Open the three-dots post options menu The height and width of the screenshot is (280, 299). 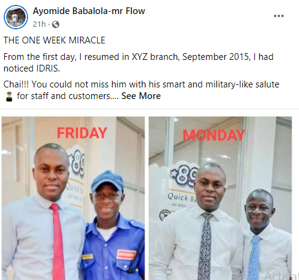point(279,16)
